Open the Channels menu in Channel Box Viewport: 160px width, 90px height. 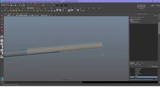tap(132, 17)
